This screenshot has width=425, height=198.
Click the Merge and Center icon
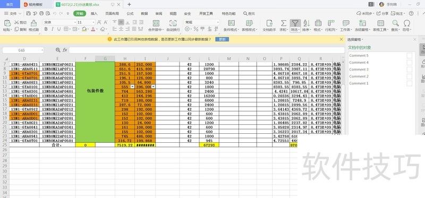156,23
